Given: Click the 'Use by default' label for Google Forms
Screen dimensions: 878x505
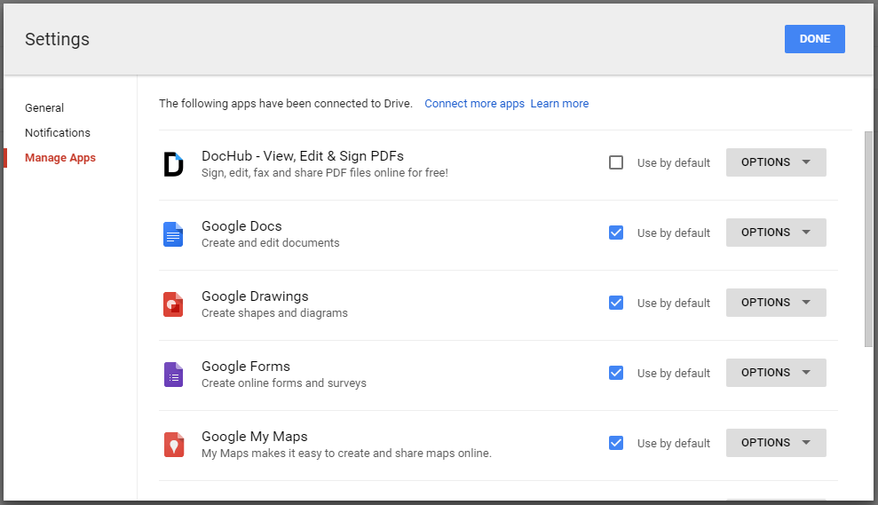Looking at the screenshot, I should click(674, 373).
